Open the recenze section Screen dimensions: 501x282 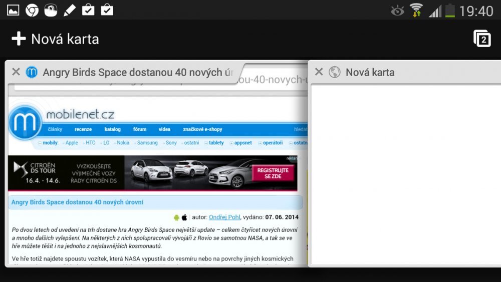click(x=83, y=129)
